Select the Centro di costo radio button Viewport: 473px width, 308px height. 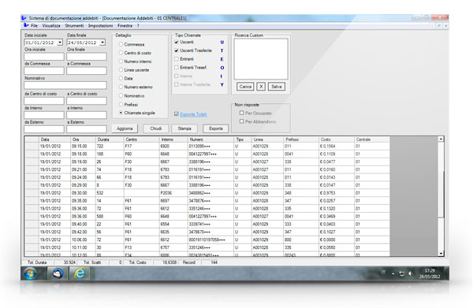point(121,53)
